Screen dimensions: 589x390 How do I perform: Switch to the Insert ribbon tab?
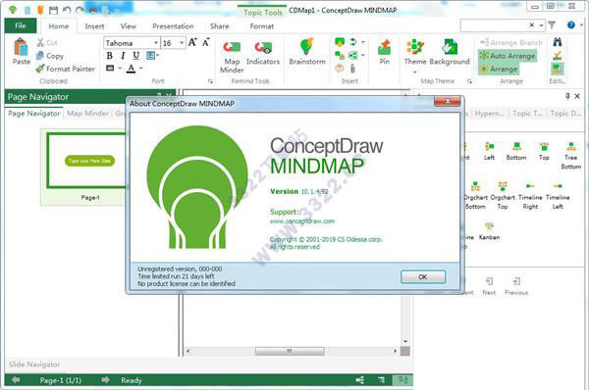(94, 26)
